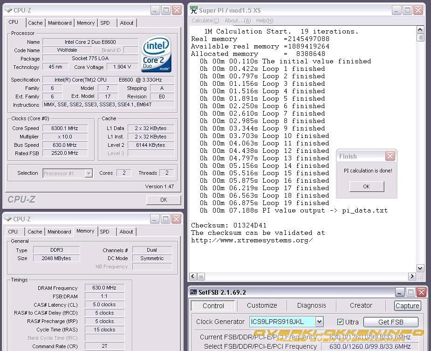
Task: Click the Super PI vertical scrollbar thumb
Action: (420, 37)
